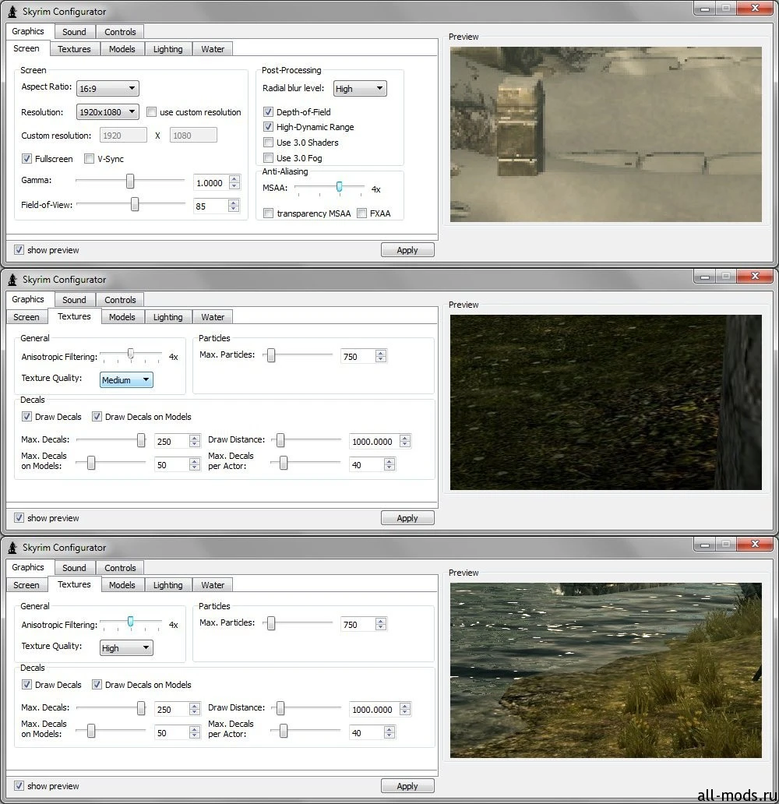
Task: Toggle the FXAA anti-aliasing checkbox
Action: 361,213
